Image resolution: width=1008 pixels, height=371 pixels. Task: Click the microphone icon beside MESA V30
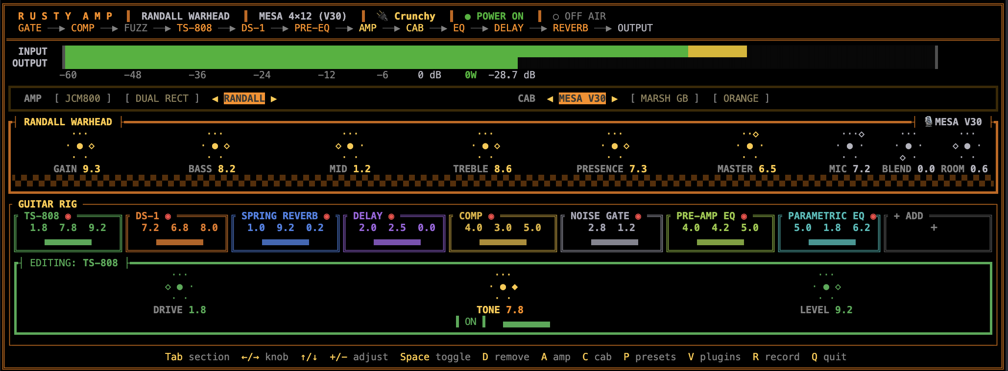coord(928,121)
